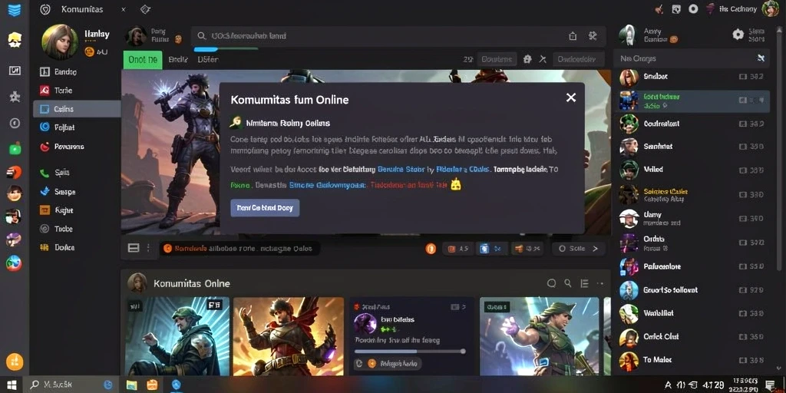Click the puzzle piece icon in left rail
This screenshot has height=393, width=786.
(15, 97)
